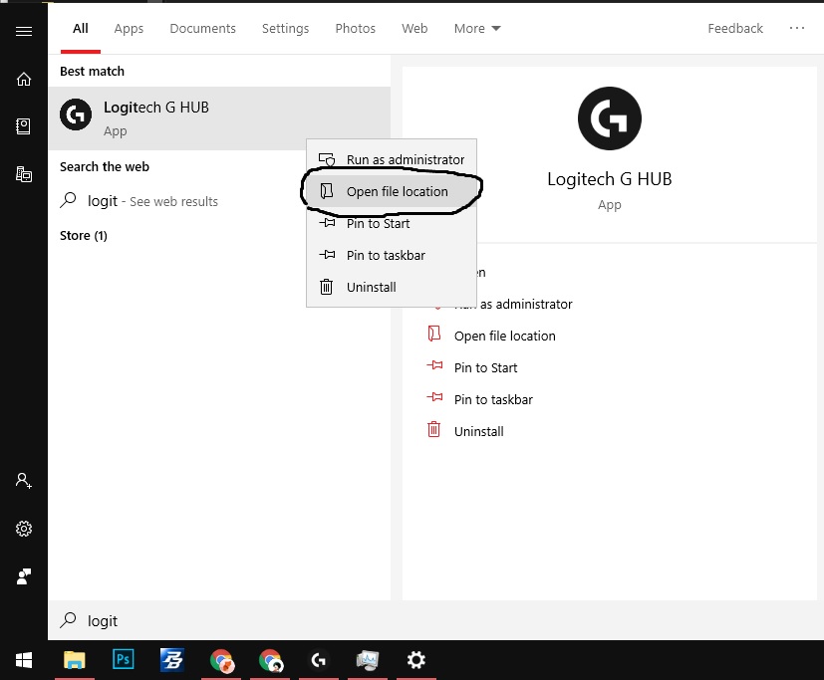
Task: Click the Logitech G HUB title in details
Action: (609, 179)
